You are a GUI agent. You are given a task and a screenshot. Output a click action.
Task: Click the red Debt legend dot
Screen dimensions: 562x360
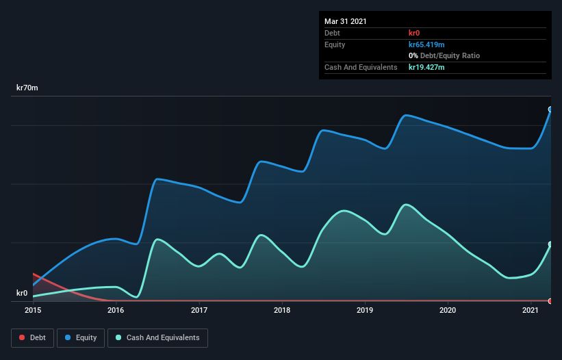tap(22, 337)
